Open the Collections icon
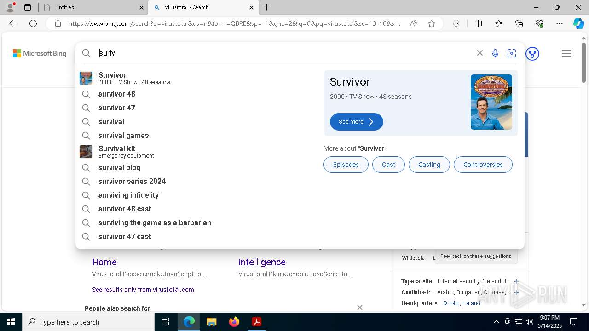589x331 pixels. (x=519, y=23)
